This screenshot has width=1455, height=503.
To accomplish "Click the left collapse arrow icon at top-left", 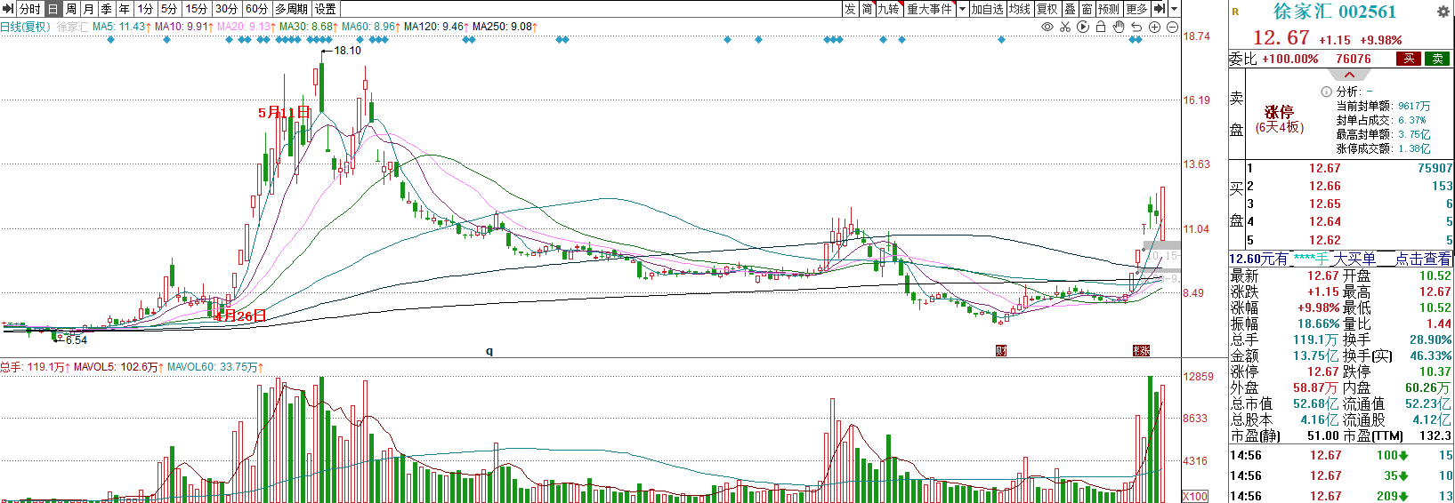I will [x=8, y=9].
